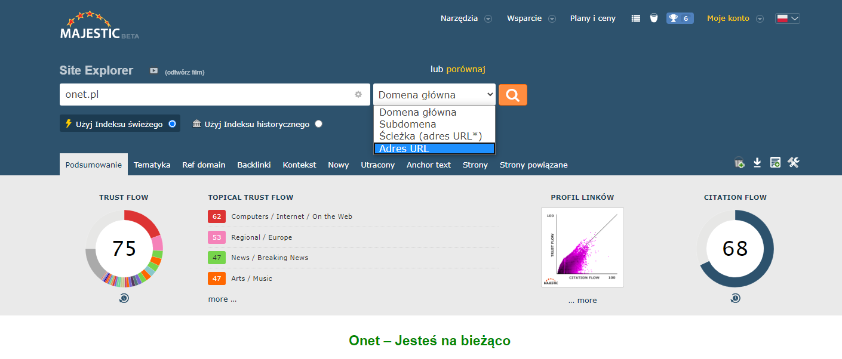The height and width of the screenshot is (359, 842).
Task: Click the orange search magnifier button
Action: point(513,95)
